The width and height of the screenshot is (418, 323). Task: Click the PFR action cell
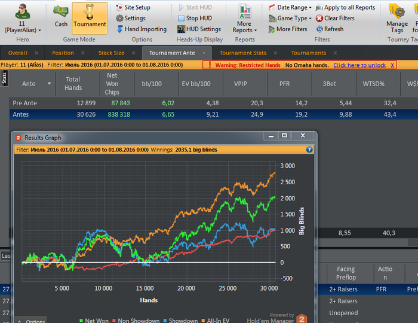tap(381, 290)
